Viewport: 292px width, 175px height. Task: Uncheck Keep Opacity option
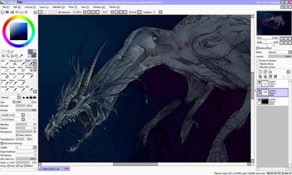(x=17, y=135)
